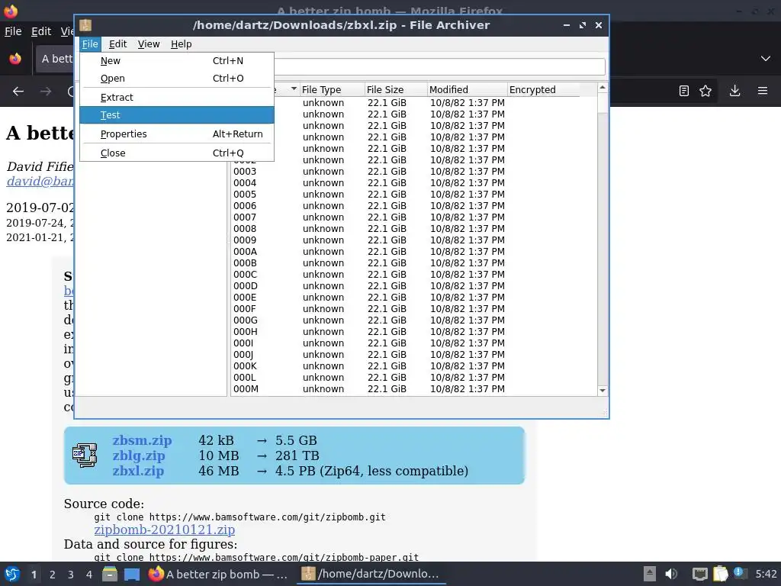This screenshot has width=781, height=586.
Task: Switch to workspace 3
Action: coord(71,575)
